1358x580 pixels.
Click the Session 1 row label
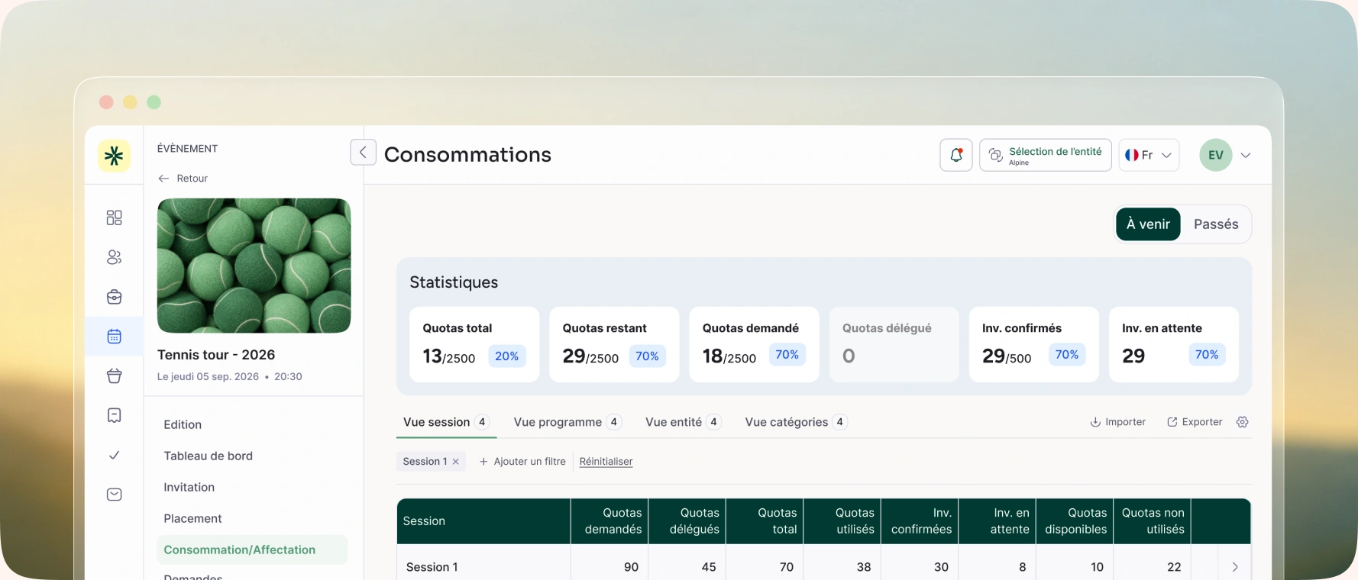[432, 567]
